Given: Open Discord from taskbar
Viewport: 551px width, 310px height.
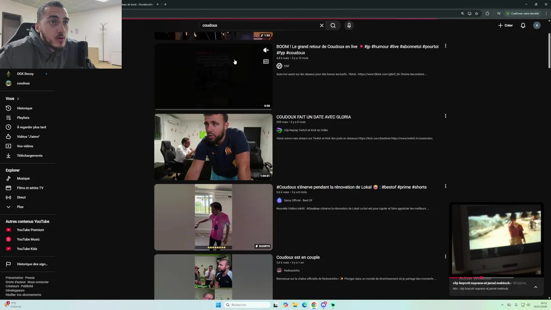Looking at the screenshot, I should [323, 305].
